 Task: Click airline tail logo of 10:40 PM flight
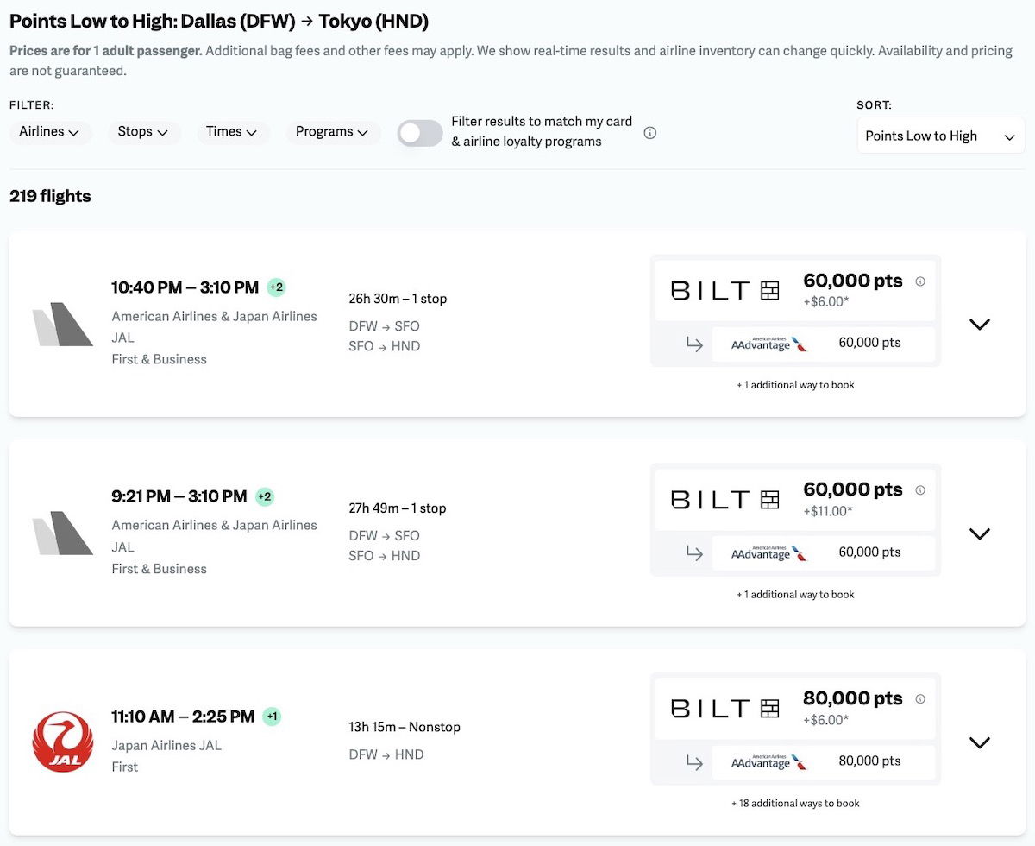[62, 325]
